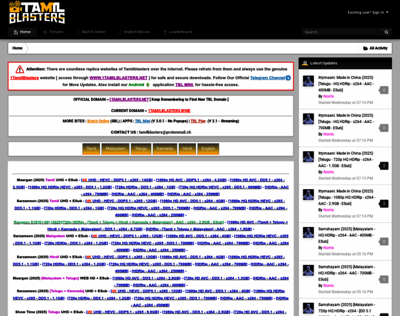Click avatar beside Samshayam 700MB topic

(308, 270)
